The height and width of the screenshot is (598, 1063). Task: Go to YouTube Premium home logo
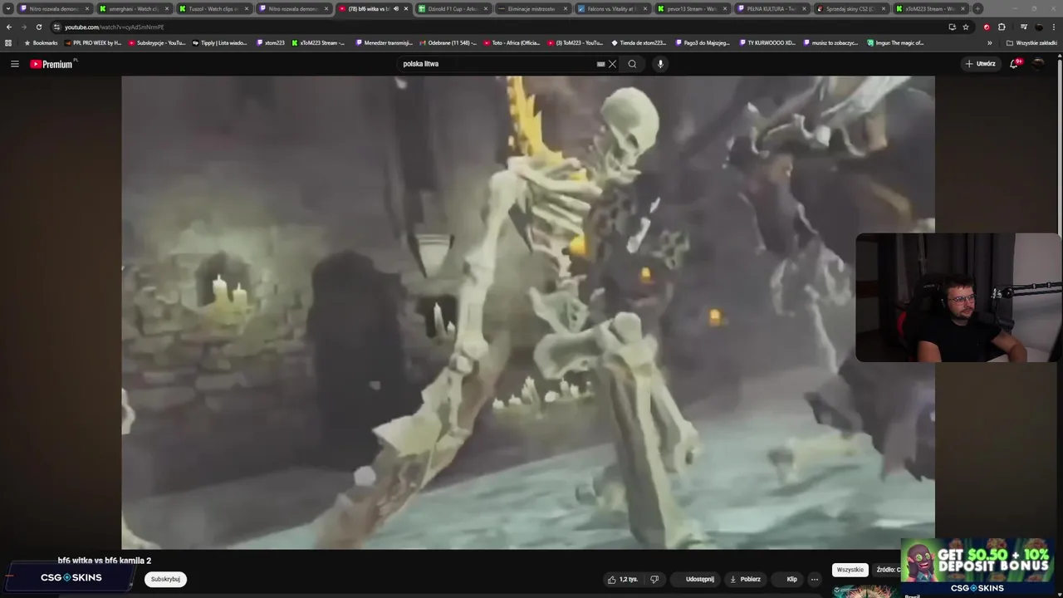(x=53, y=64)
